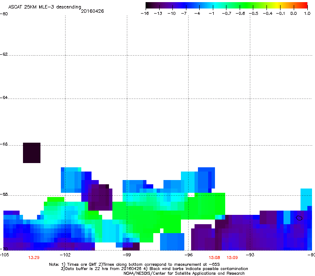Click the -1 colorbar label

pos(211,14)
